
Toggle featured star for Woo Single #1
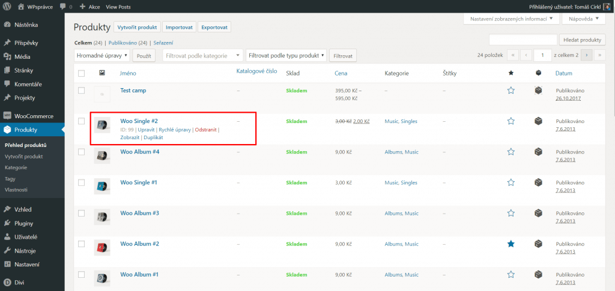(510, 182)
